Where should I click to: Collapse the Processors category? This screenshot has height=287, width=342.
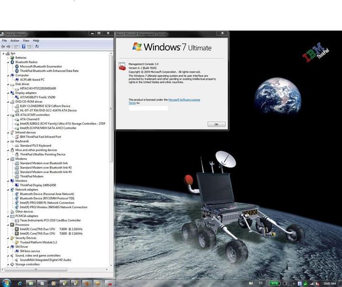(x=9, y=224)
